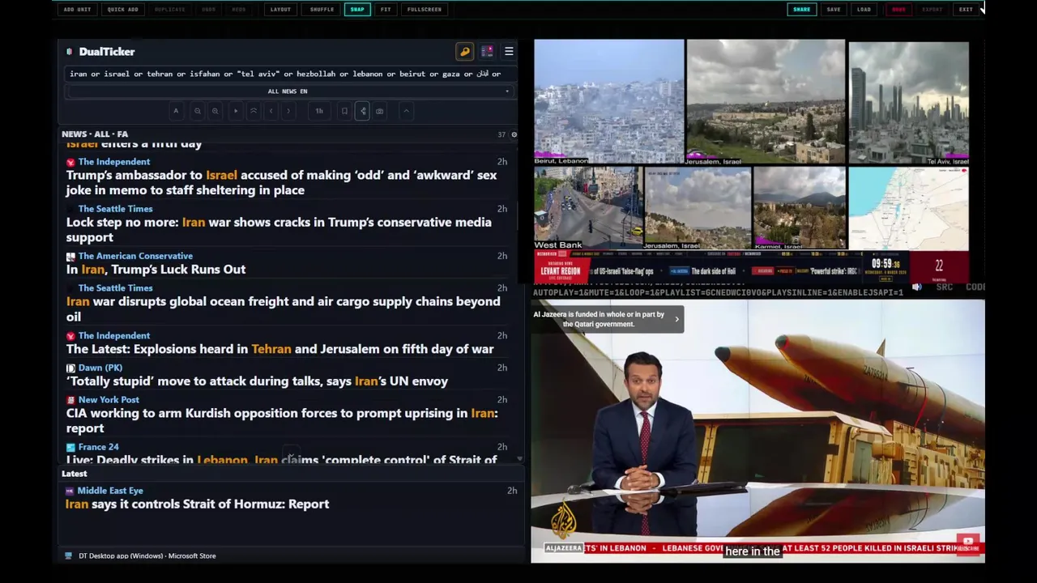This screenshot has width=1037, height=583.
Task: Click the EXIT button in the top bar
Action: (966, 10)
